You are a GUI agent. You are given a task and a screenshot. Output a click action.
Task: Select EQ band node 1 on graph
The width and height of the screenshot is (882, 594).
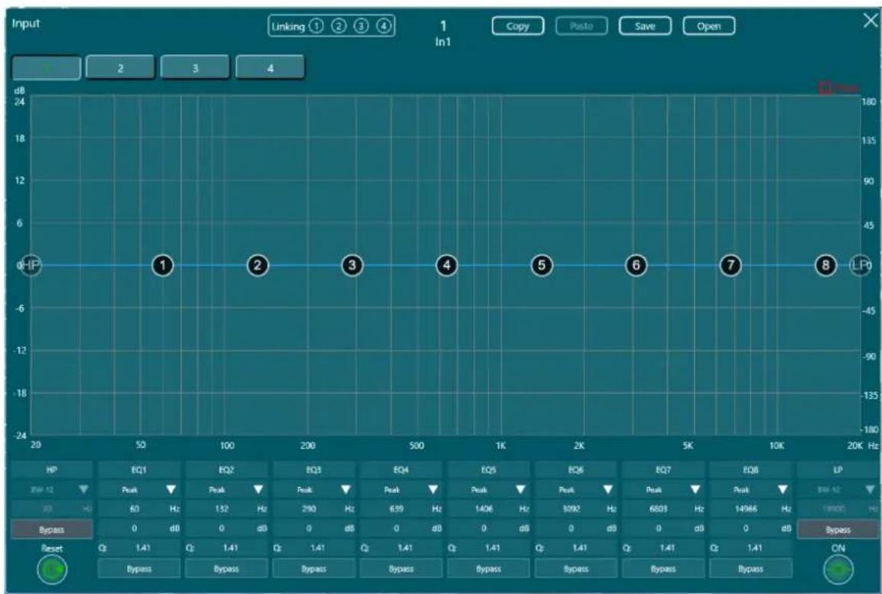pos(163,265)
